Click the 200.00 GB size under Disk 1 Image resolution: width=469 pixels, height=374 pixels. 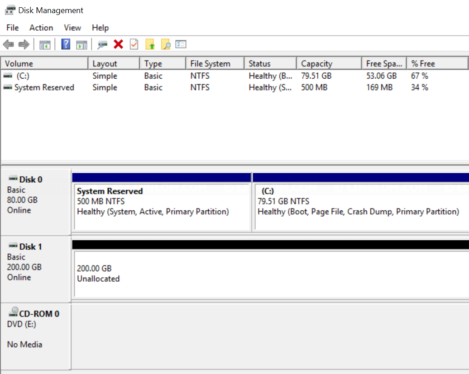(x=24, y=267)
